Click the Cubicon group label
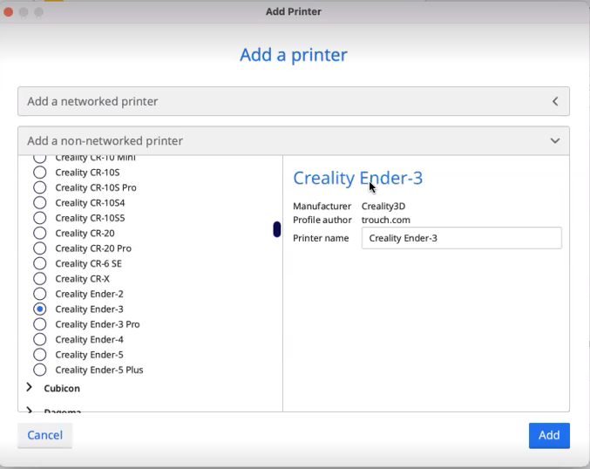Image resolution: width=590 pixels, height=469 pixels. click(x=62, y=389)
